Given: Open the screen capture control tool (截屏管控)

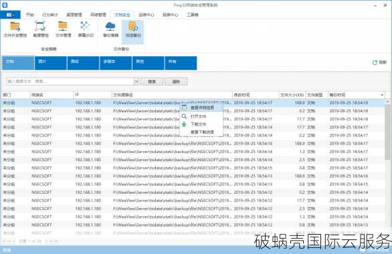Looking at the screenshot, I should (41, 29).
